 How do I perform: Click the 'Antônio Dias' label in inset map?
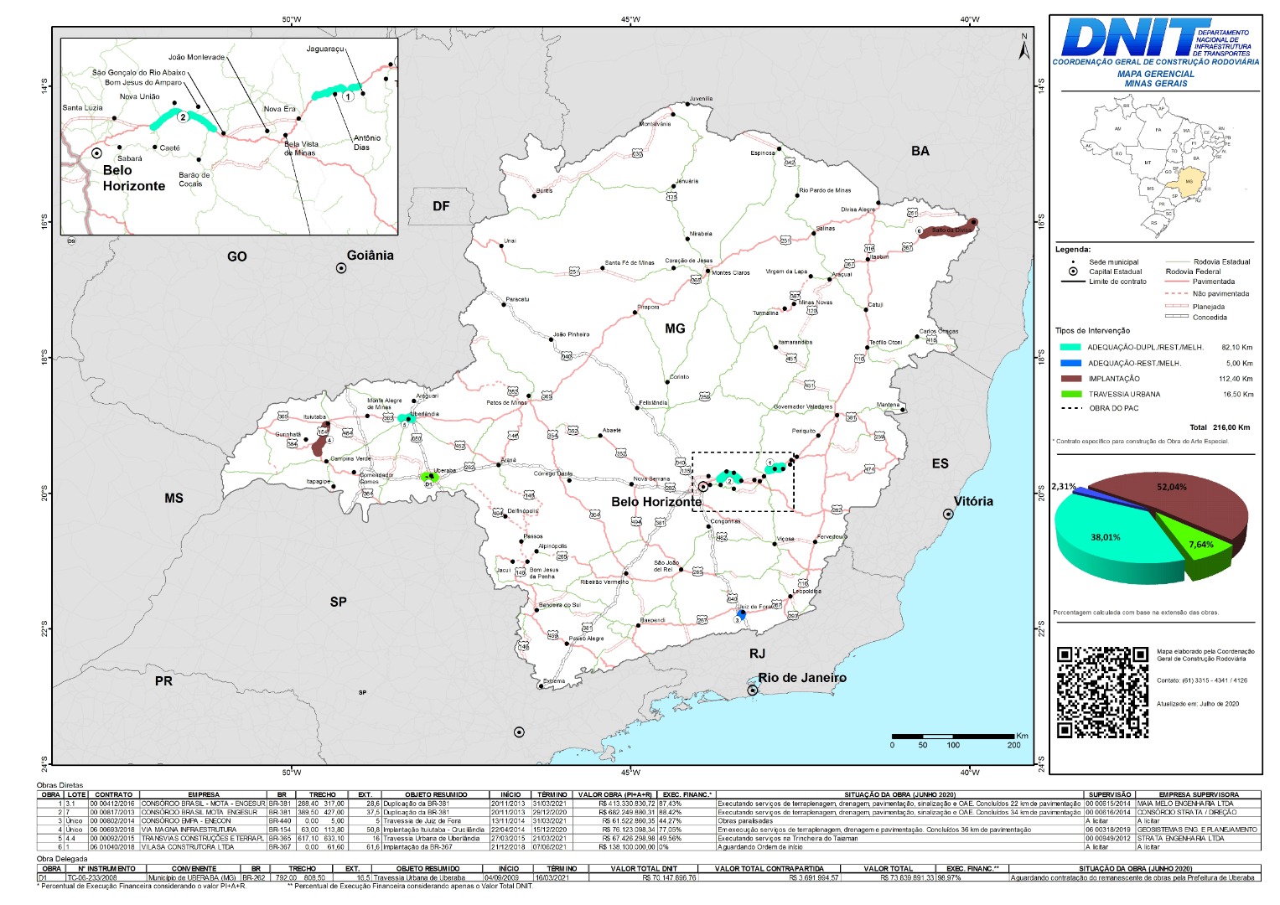[367, 142]
